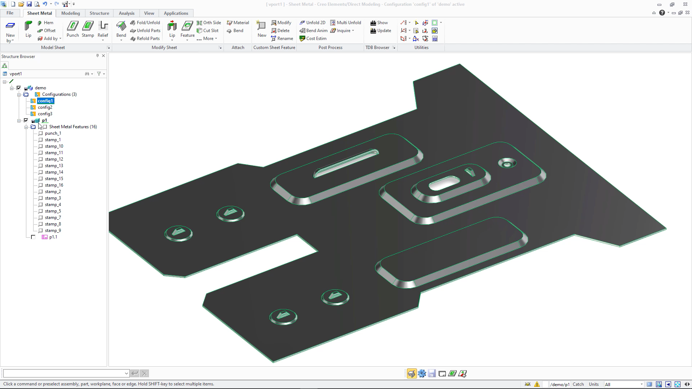Screen dimensions: 692x389
Task: Click the yellow warning triangle in status bar
Action: coord(537,384)
